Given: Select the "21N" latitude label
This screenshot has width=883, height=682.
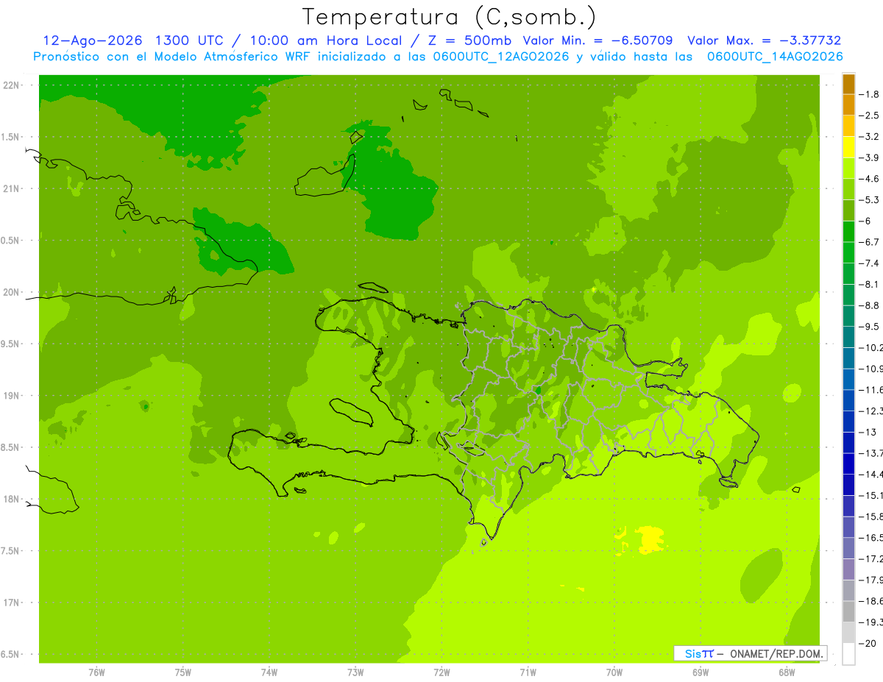Looking at the screenshot, I should (12, 189).
